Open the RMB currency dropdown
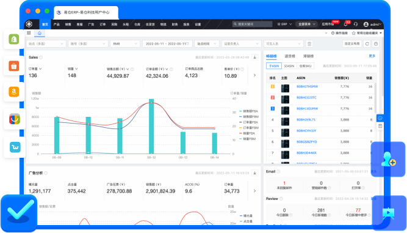Screen dimensions: 407x233 pos(125,43)
